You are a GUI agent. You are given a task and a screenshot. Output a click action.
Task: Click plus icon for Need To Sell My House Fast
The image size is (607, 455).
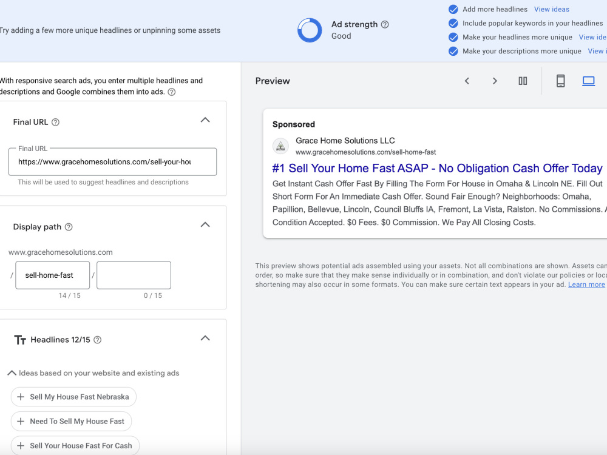click(x=21, y=422)
